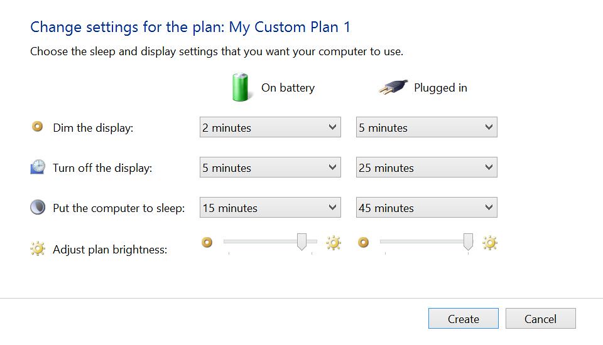Click the Dim the display icon
The width and height of the screenshot is (603, 345).
tap(38, 127)
